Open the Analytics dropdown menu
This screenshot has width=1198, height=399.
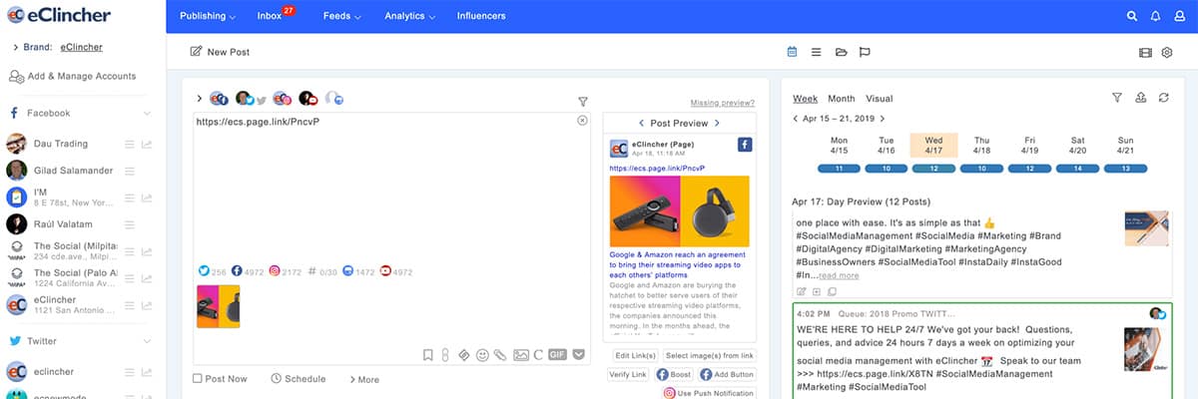pyautogui.click(x=409, y=17)
